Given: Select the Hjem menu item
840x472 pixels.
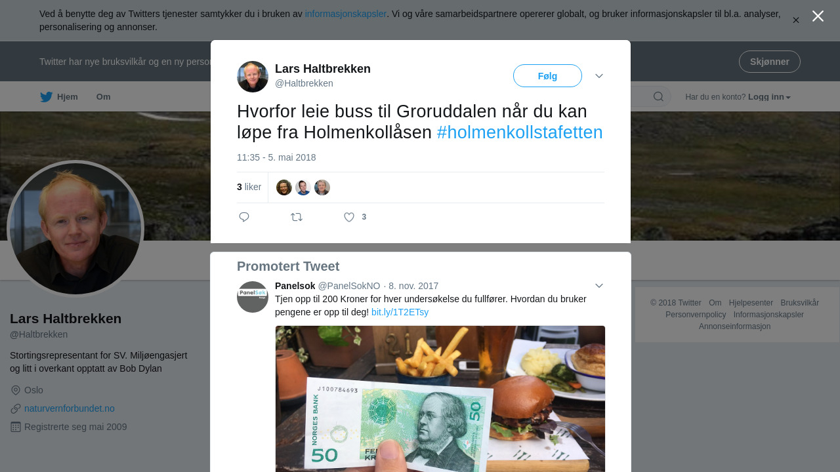Looking at the screenshot, I should (x=68, y=97).
